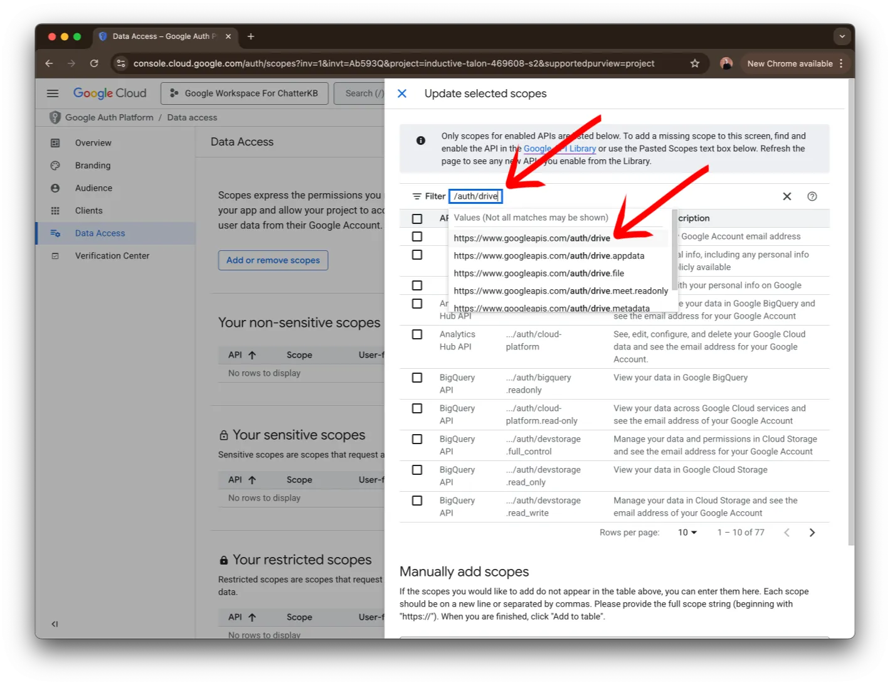Check the BigQuery devstorage.full_control scope
Viewport: 890px width, 685px height.
[x=417, y=439]
